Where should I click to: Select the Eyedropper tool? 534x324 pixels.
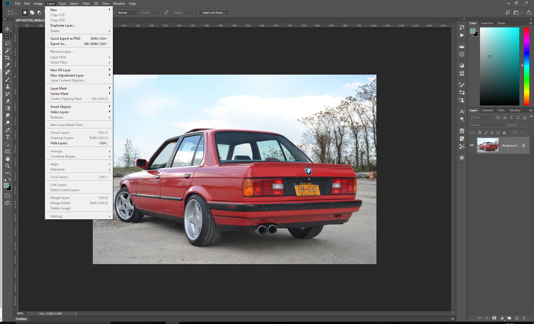pyautogui.click(x=7, y=65)
